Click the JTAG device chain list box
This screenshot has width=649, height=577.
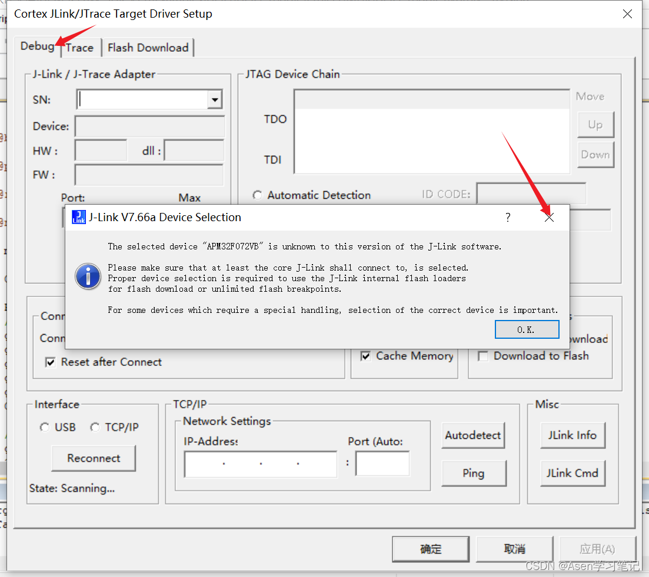click(x=432, y=132)
